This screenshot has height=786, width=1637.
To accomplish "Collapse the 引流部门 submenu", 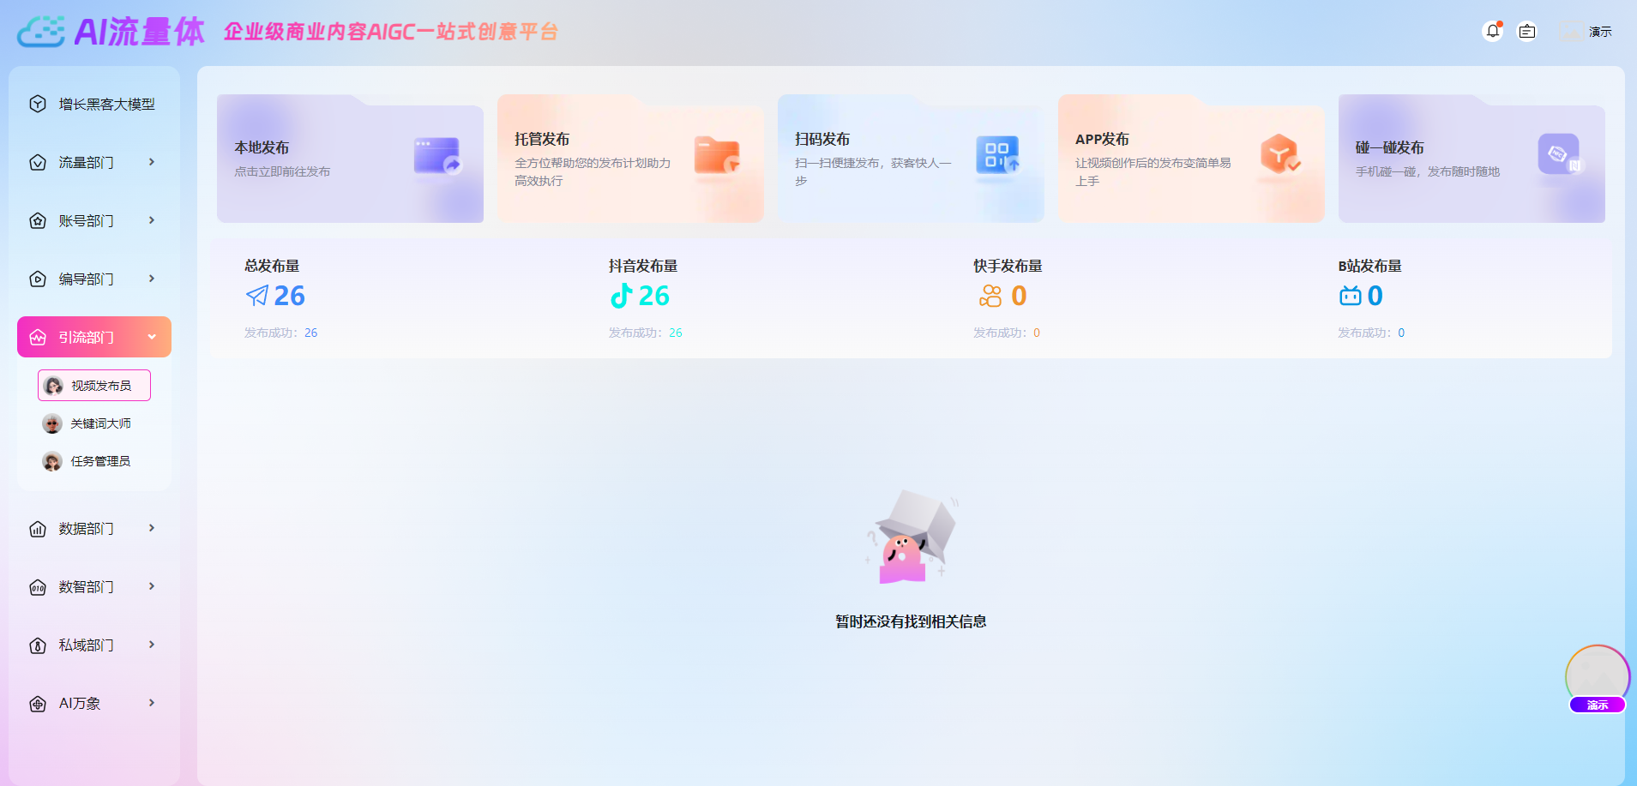I will click(153, 337).
